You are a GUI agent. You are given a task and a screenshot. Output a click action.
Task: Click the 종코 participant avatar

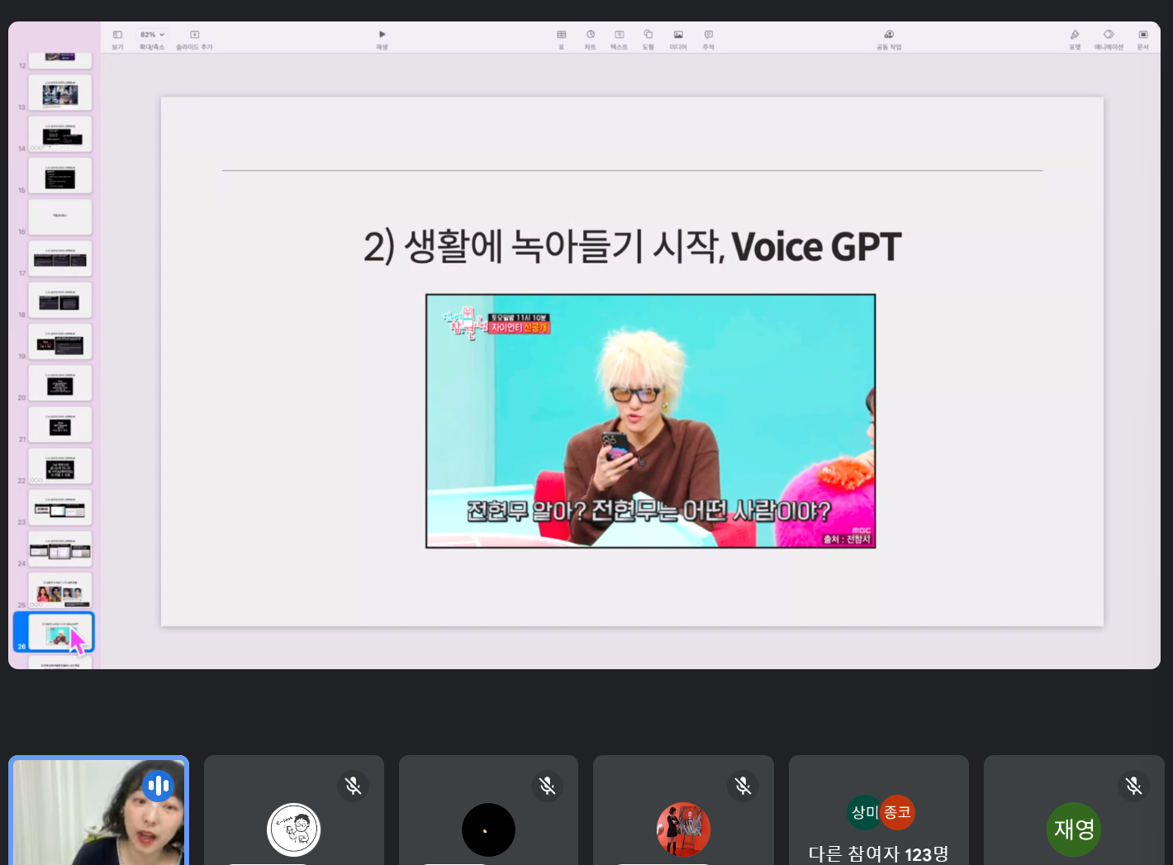click(x=898, y=812)
